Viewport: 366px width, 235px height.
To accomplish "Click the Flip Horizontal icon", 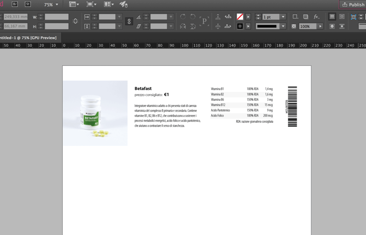I will tap(183, 26).
